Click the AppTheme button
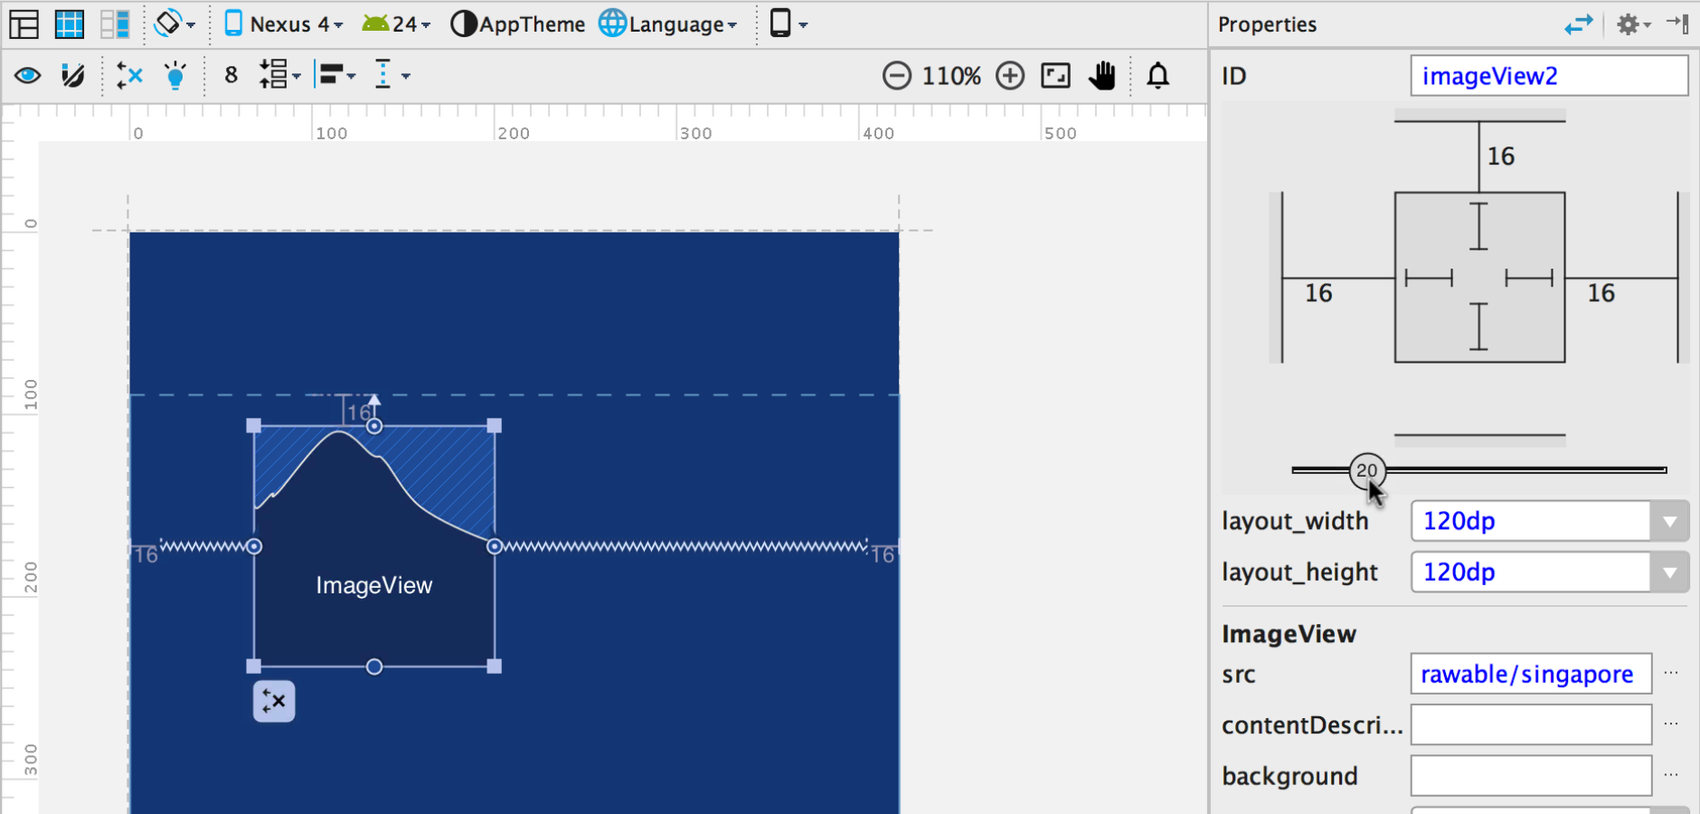Viewport: 1700px width, 814px height. click(518, 24)
